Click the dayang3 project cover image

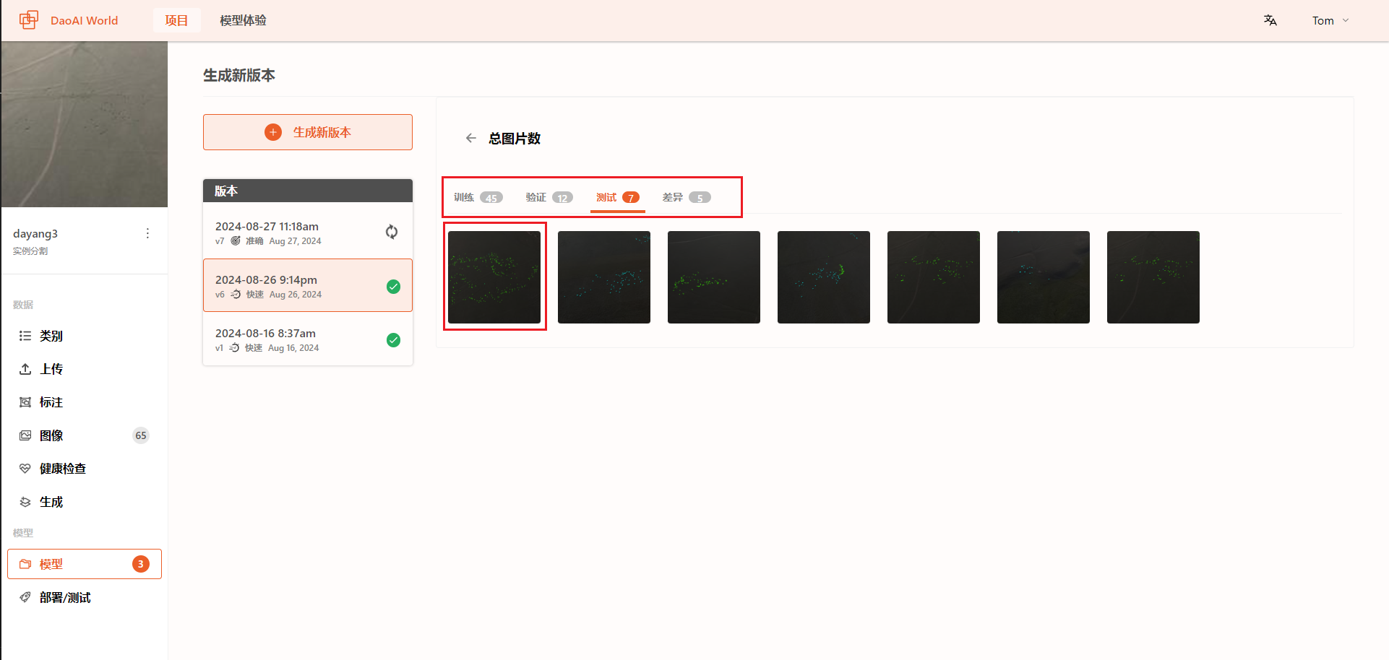point(85,124)
